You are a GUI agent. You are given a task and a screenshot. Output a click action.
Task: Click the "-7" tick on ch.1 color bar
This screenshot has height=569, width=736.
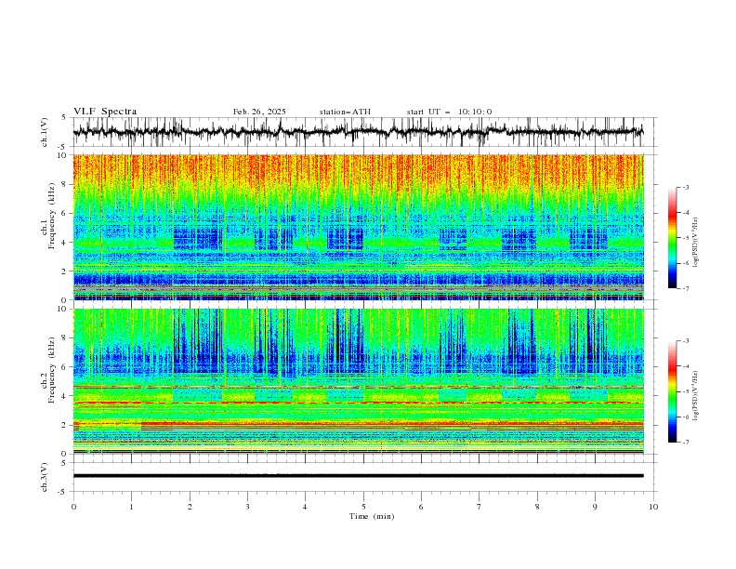pyautogui.click(x=686, y=288)
